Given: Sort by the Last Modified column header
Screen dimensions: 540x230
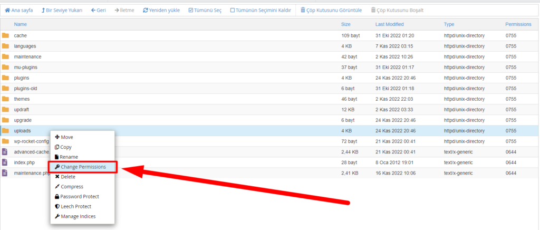Looking at the screenshot, I should [390, 24].
